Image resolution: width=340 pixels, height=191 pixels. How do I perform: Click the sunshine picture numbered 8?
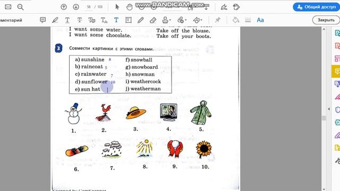pos(144,149)
